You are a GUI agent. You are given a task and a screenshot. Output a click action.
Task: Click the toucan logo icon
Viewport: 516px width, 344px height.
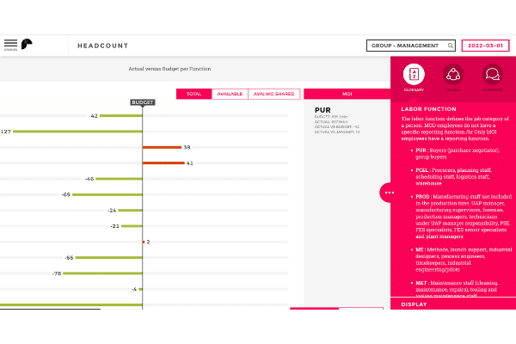click(28, 44)
